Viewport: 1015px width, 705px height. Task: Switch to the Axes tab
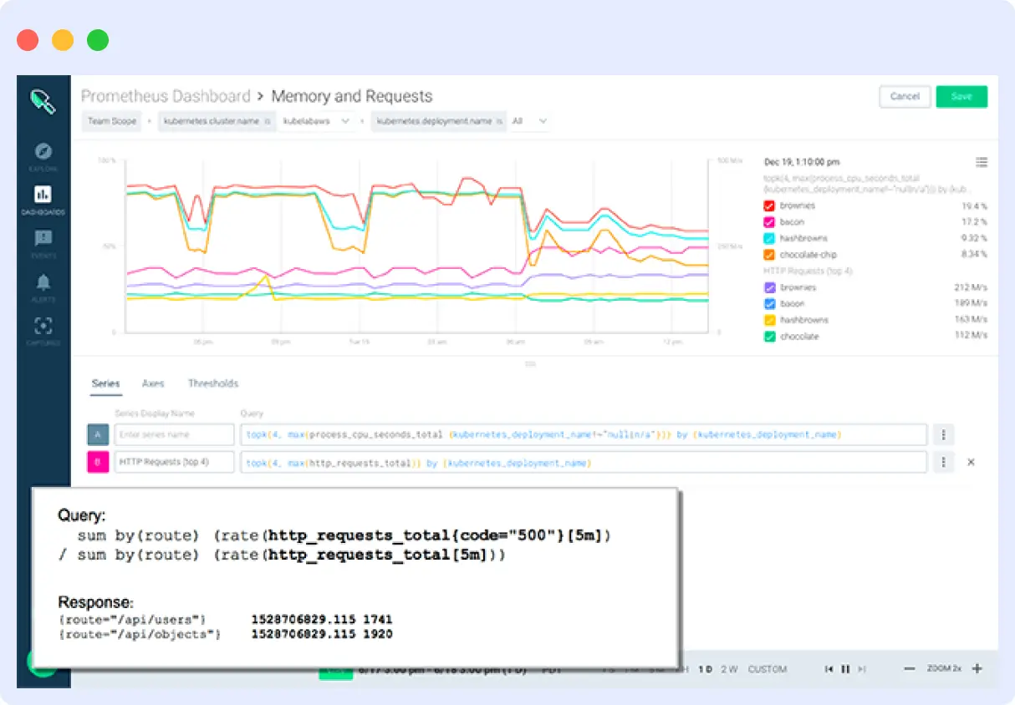coord(153,383)
